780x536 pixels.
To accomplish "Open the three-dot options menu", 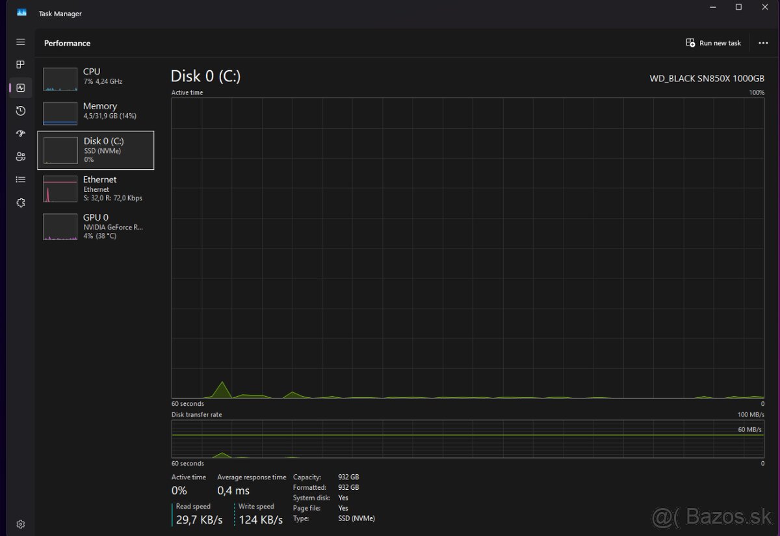I will (x=763, y=42).
